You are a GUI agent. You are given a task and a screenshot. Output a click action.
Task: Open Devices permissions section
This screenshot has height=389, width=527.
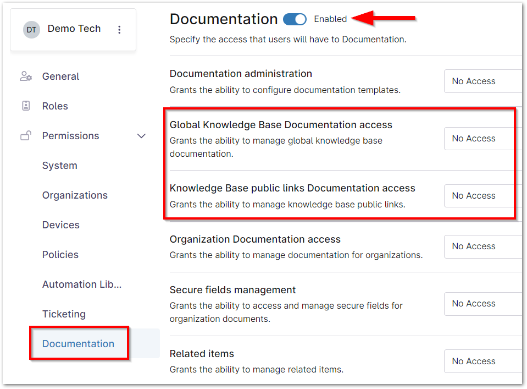coord(60,225)
